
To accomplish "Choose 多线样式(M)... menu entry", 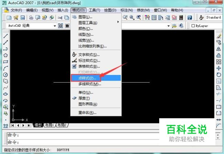I will (x=96, y=84).
